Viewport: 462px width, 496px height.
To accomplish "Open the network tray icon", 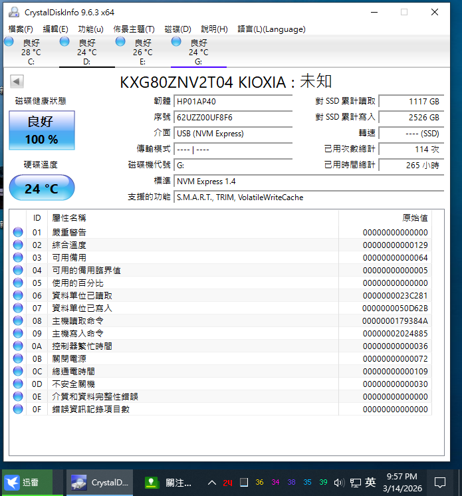I will (x=356, y=483).
